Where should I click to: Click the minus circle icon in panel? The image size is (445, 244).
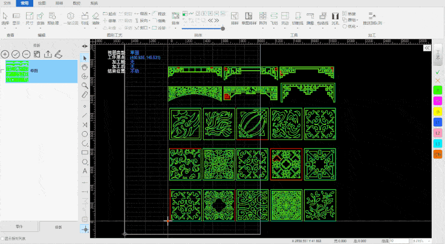26,54
